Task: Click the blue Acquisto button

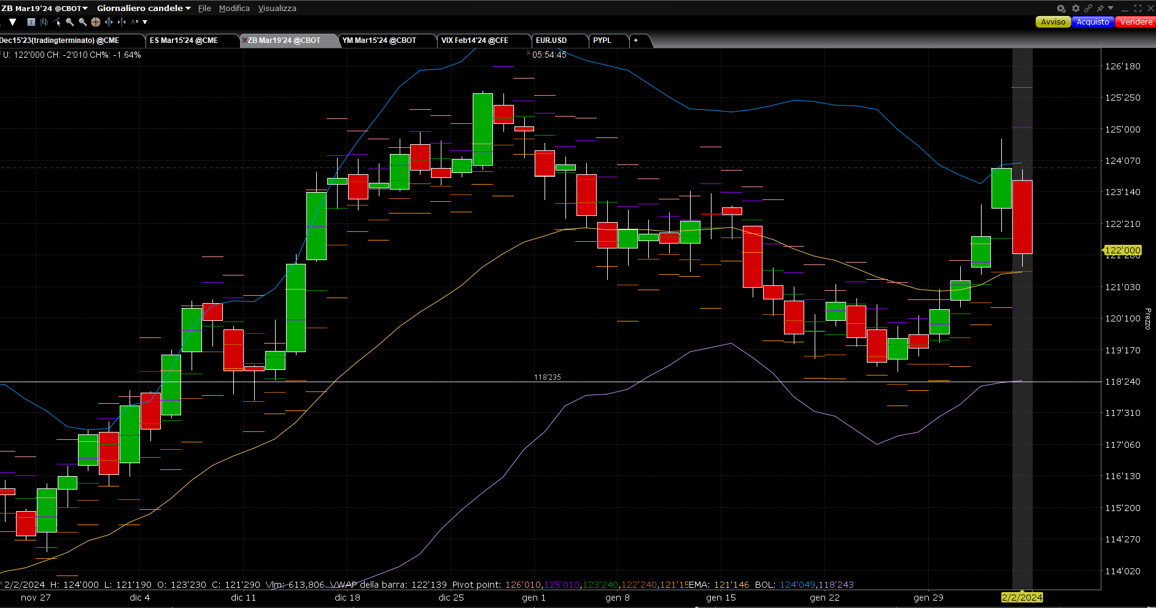Action: 1093,21
